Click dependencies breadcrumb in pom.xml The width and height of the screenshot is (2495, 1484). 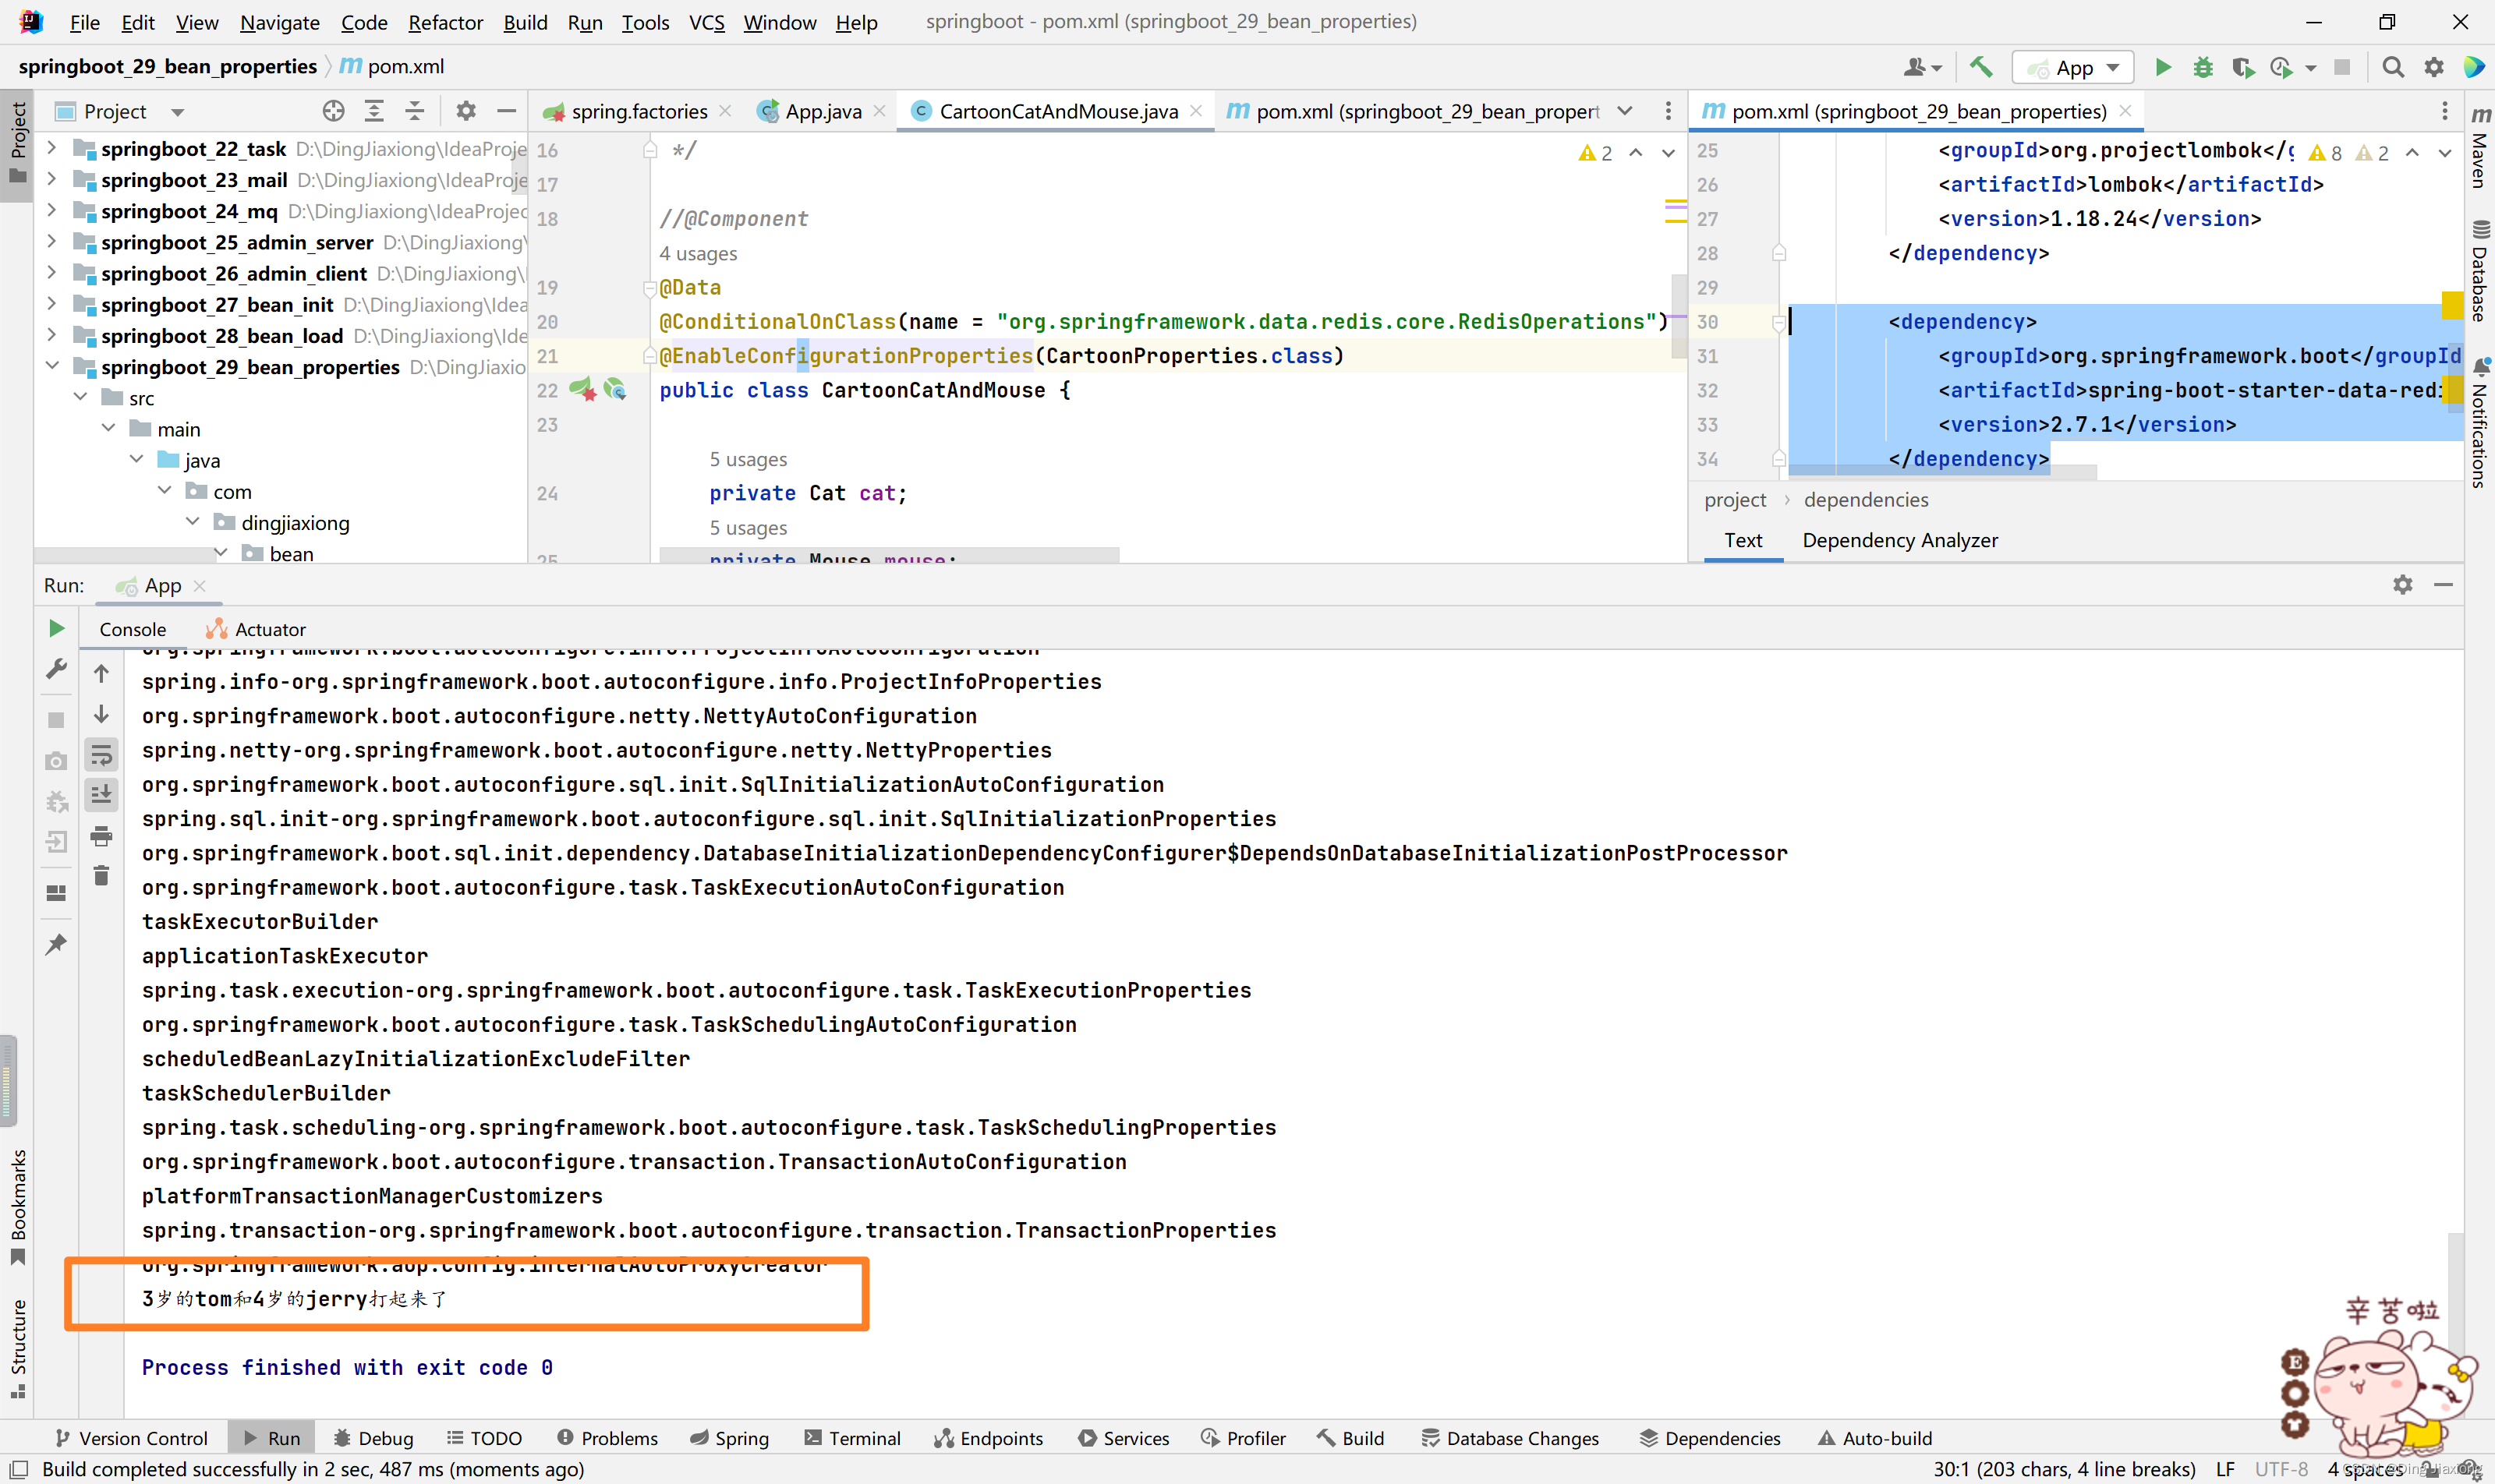(x=1866, y=499)
